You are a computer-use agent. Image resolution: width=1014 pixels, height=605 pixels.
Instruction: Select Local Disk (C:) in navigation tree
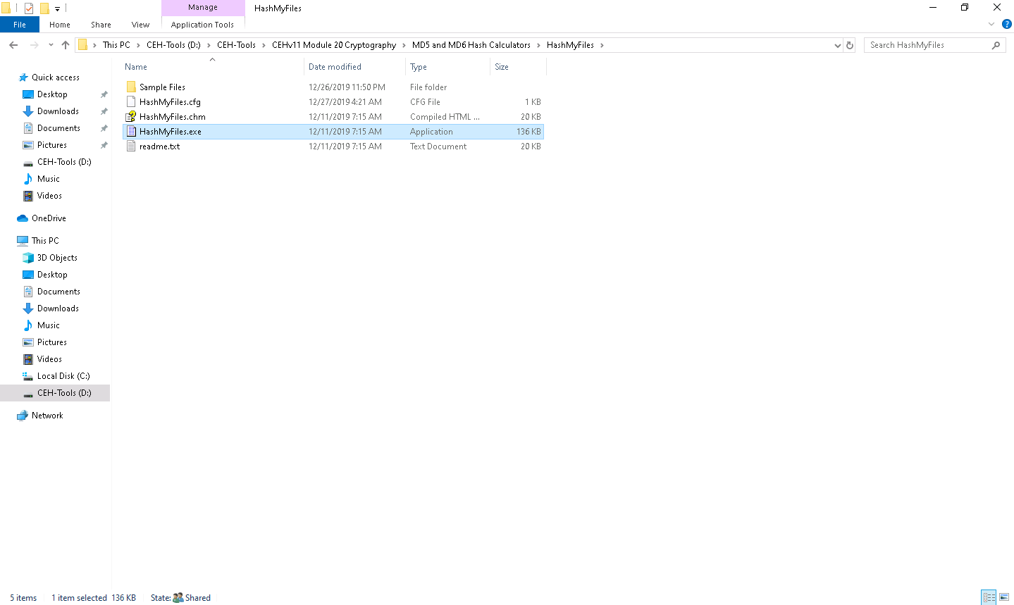click(63, 376)
